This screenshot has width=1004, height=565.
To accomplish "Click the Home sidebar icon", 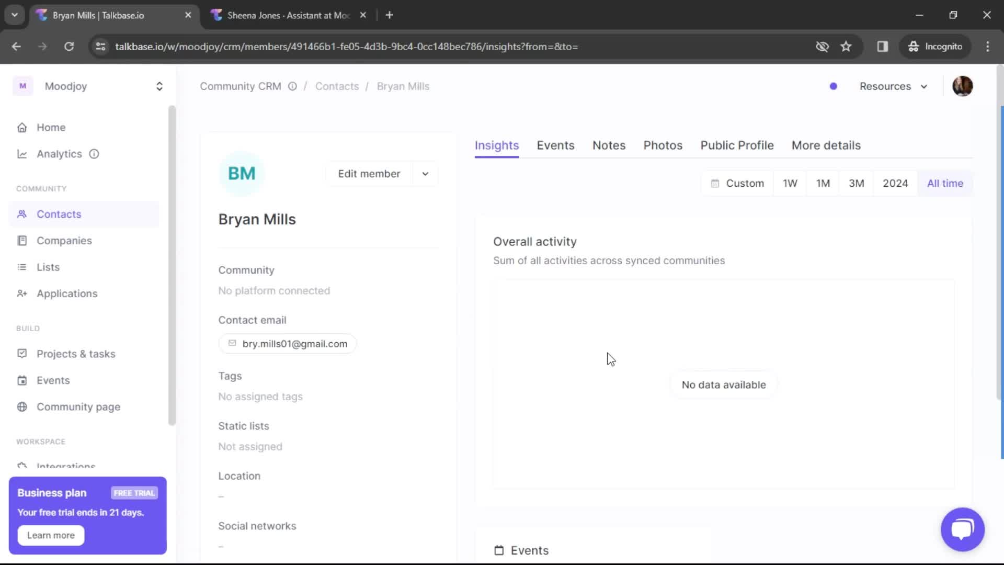I will point(22,127).
